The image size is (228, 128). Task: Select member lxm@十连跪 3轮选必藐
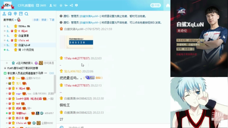29,99
